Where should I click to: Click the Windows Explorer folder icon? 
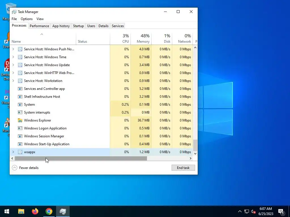[x=20, y=120]
